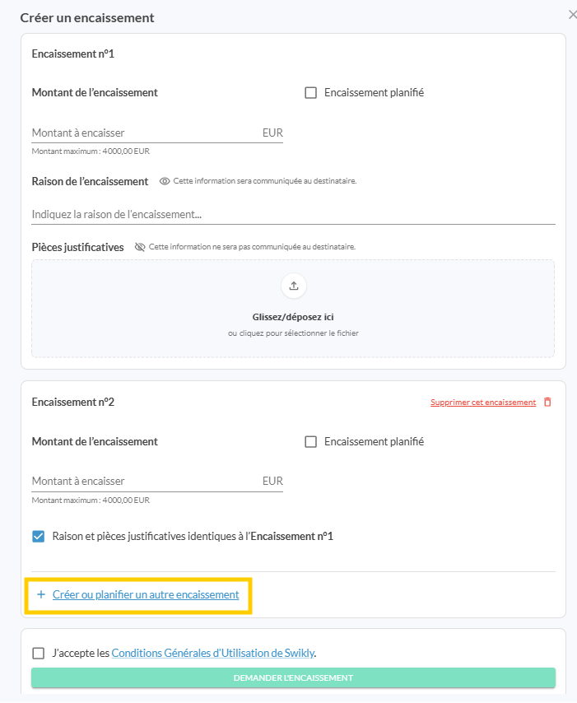The image size is (577, 703).
Task: Enable Encaissement planifié for Encaissement n°1
Action: tap(311, 93)
